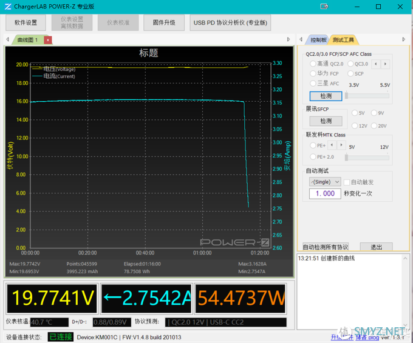Click the QC2.0 12V | USB-C CC2 protocol field
The height and width of the screenshot is (343, 413).
pyautogui.click(x=226, y=322)
